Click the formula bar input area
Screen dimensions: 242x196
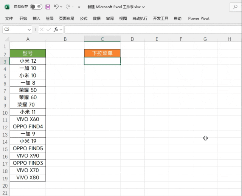pyautogui.click(x=153, y=29)
